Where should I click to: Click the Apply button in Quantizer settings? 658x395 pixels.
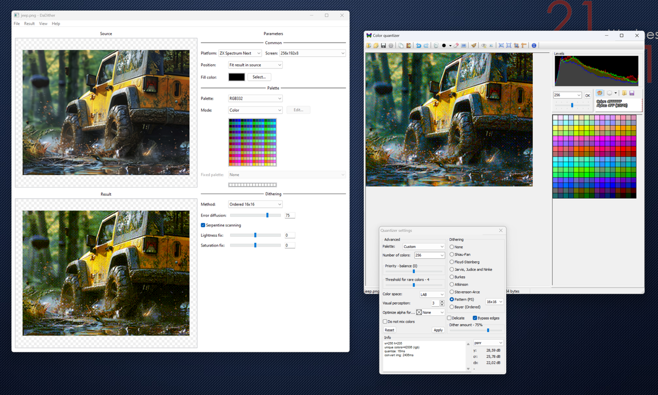[x=438, y=330]
